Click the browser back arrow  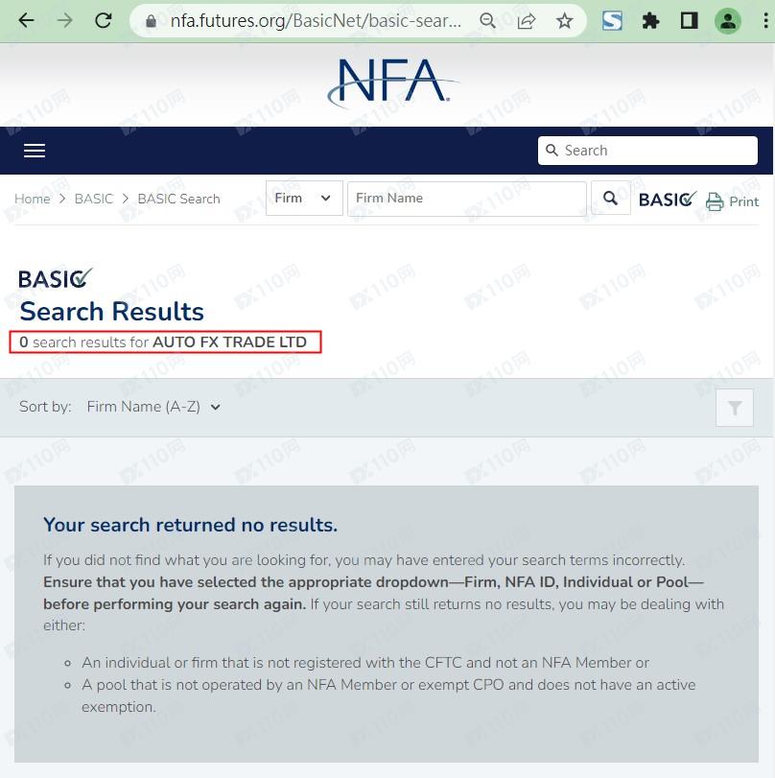26,20
